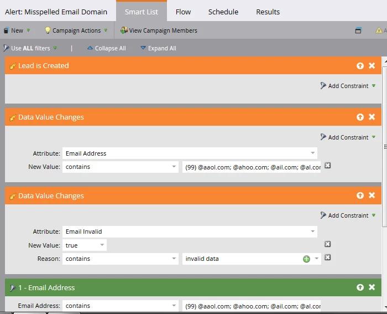Open the New Value true dropdown
Screen dimensions: 387x314
tap(85, 245)
